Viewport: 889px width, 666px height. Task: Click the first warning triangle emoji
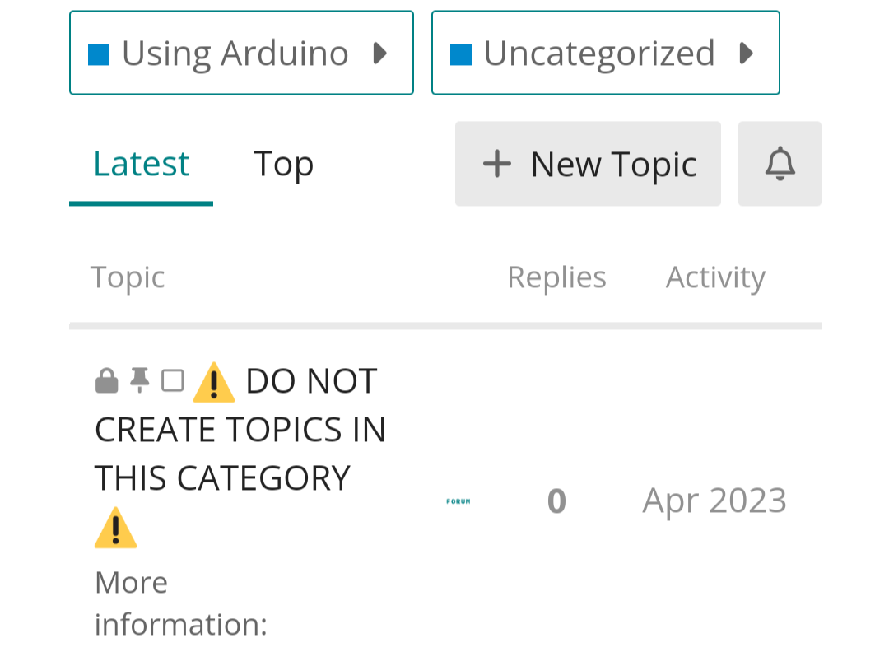click(x=214, y=382)
